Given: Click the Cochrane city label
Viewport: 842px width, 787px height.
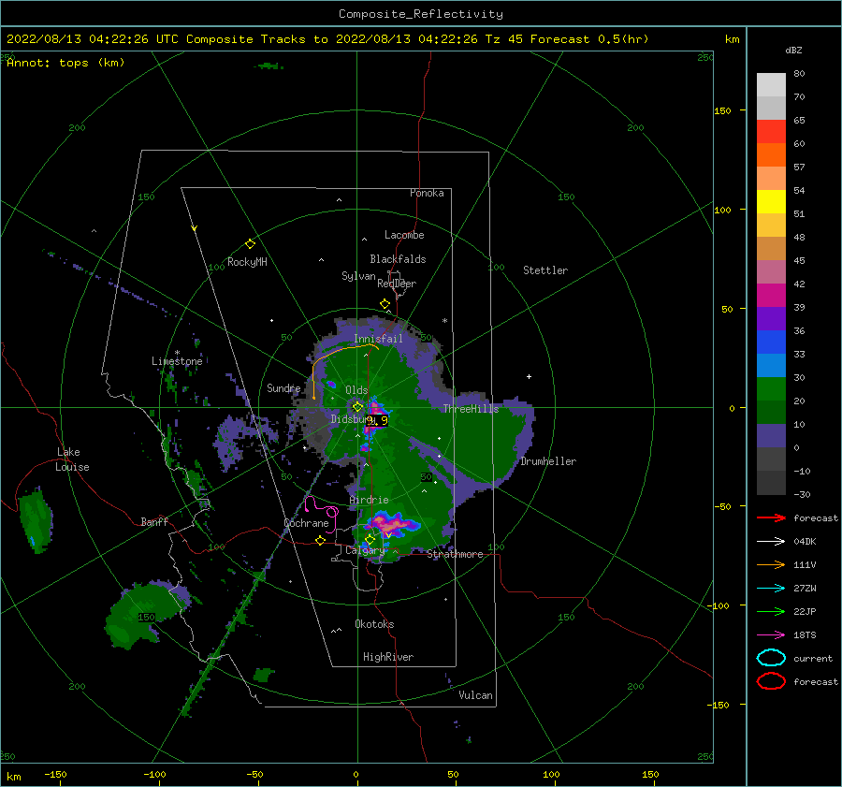Looking at the screenshot, I should 306,523.
